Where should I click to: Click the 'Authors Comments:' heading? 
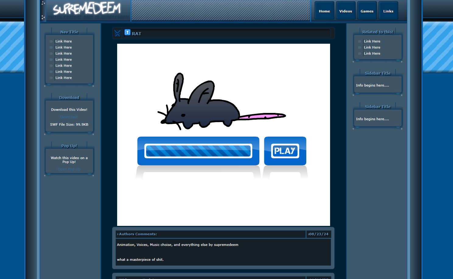[138, 234]
